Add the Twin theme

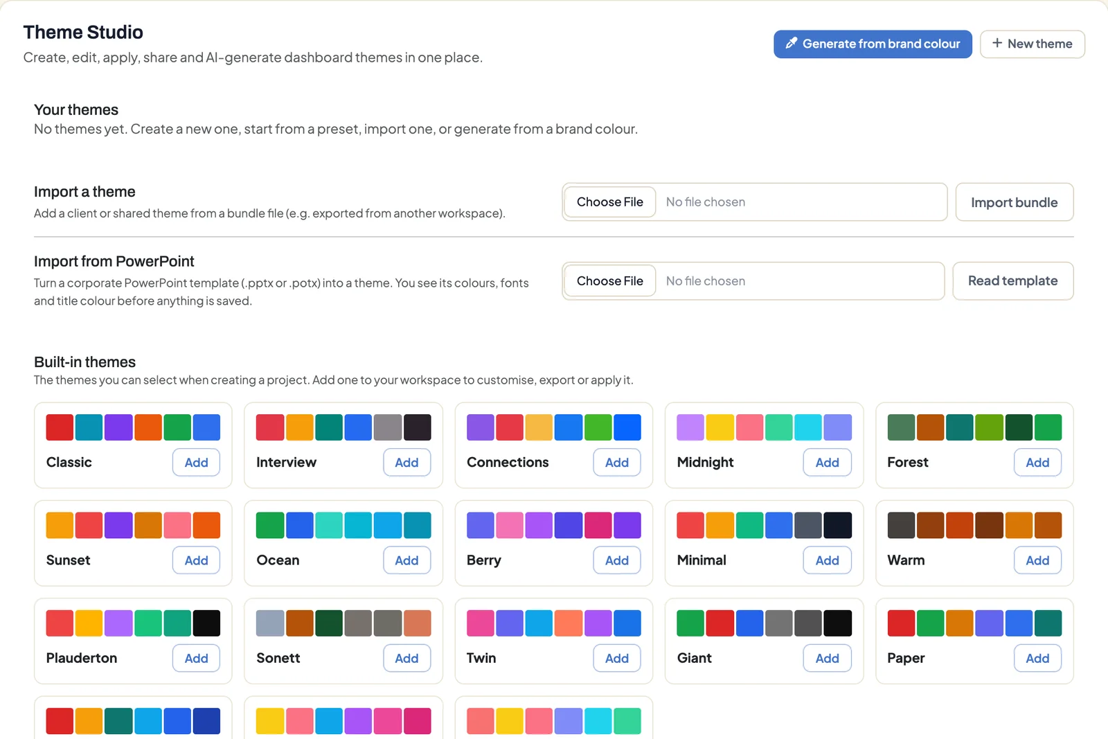click(616, 658)
